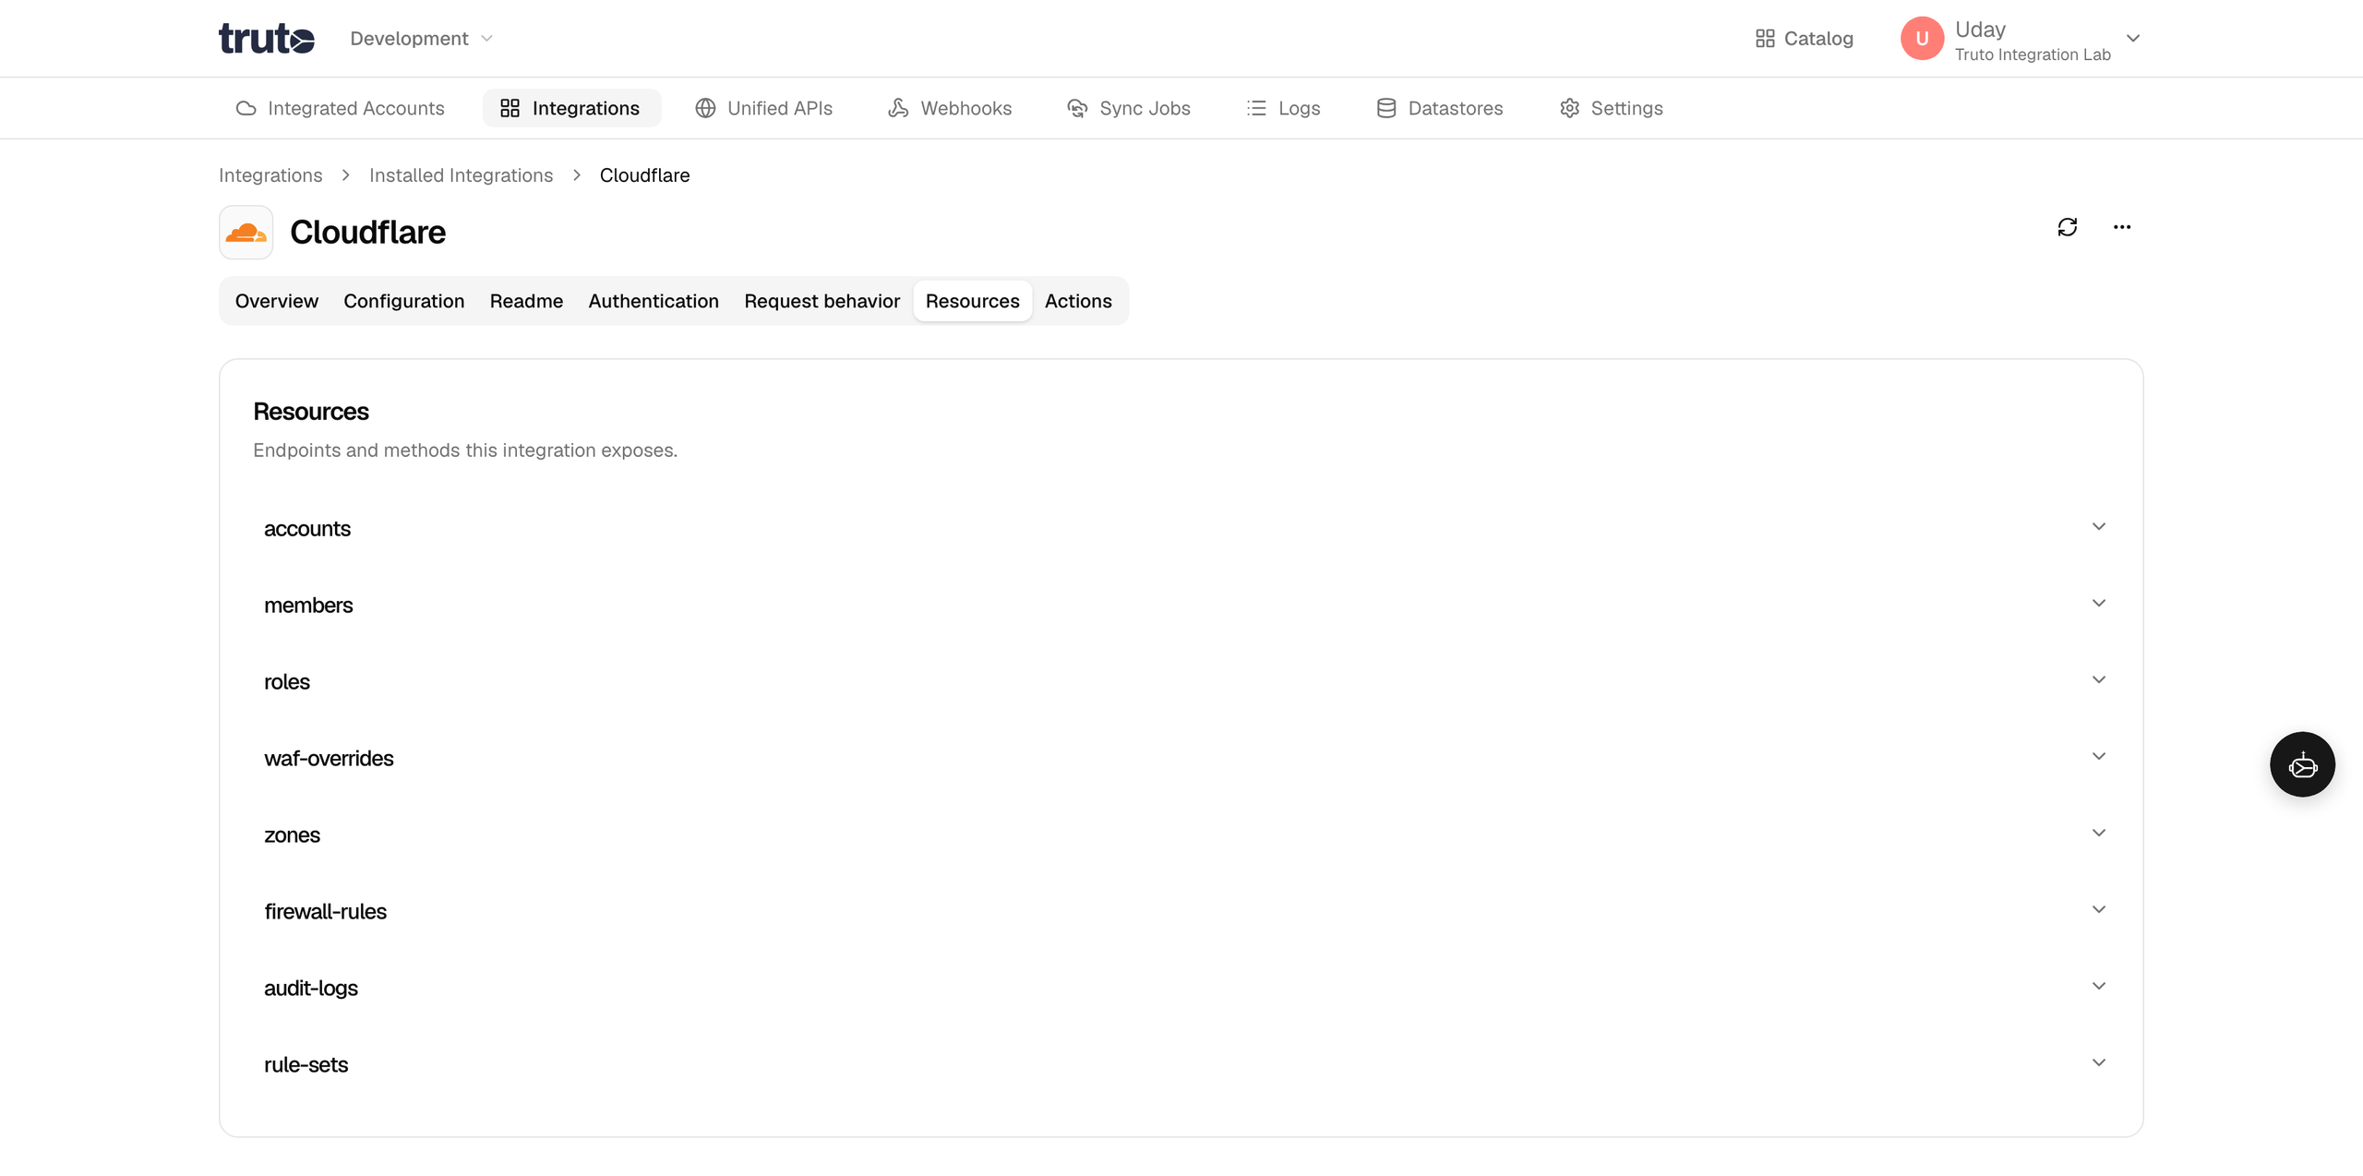
Task: Click the accounts resource label
Action: click(x=307, y=529)
